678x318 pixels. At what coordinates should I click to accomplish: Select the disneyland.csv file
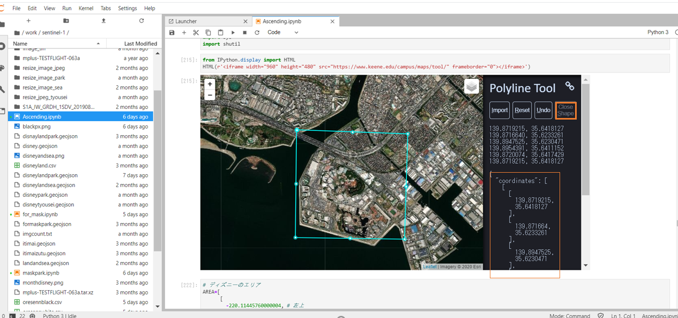(80, 165)
